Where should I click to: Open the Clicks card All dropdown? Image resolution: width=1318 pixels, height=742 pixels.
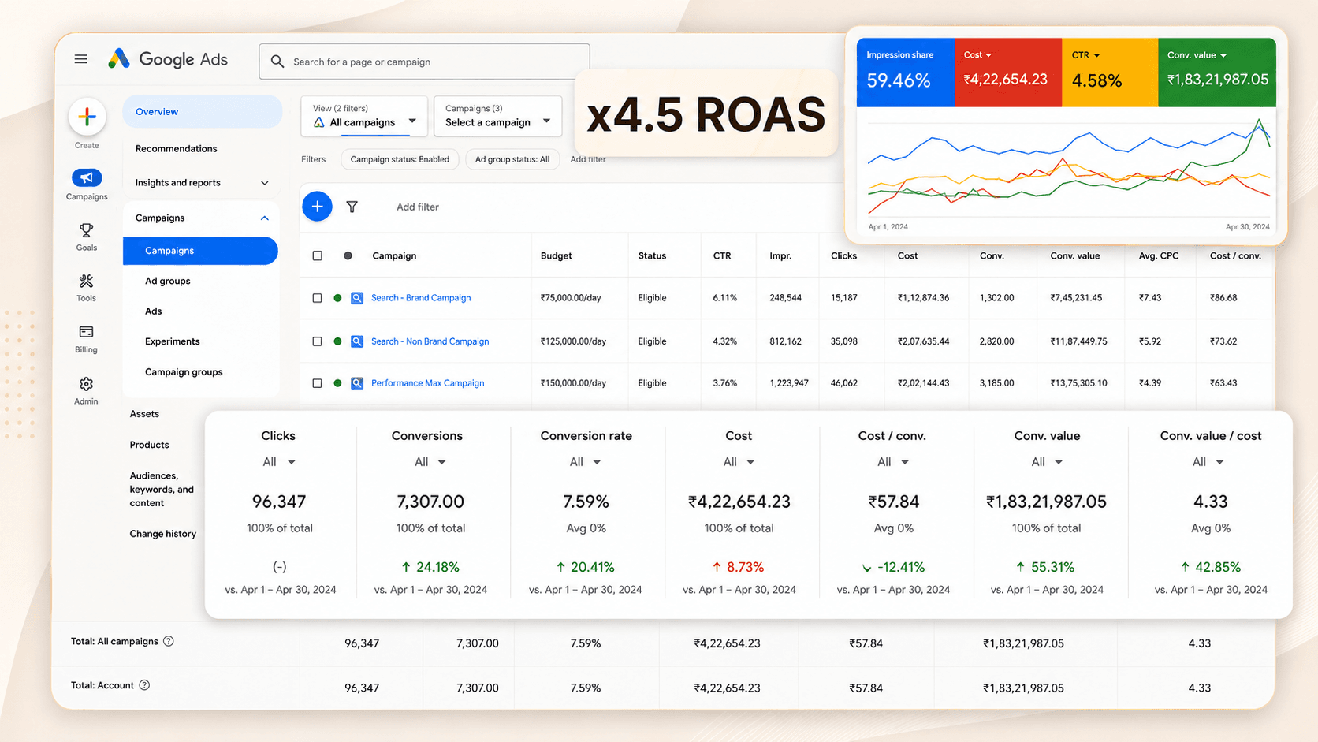click(x=279, y=462)
